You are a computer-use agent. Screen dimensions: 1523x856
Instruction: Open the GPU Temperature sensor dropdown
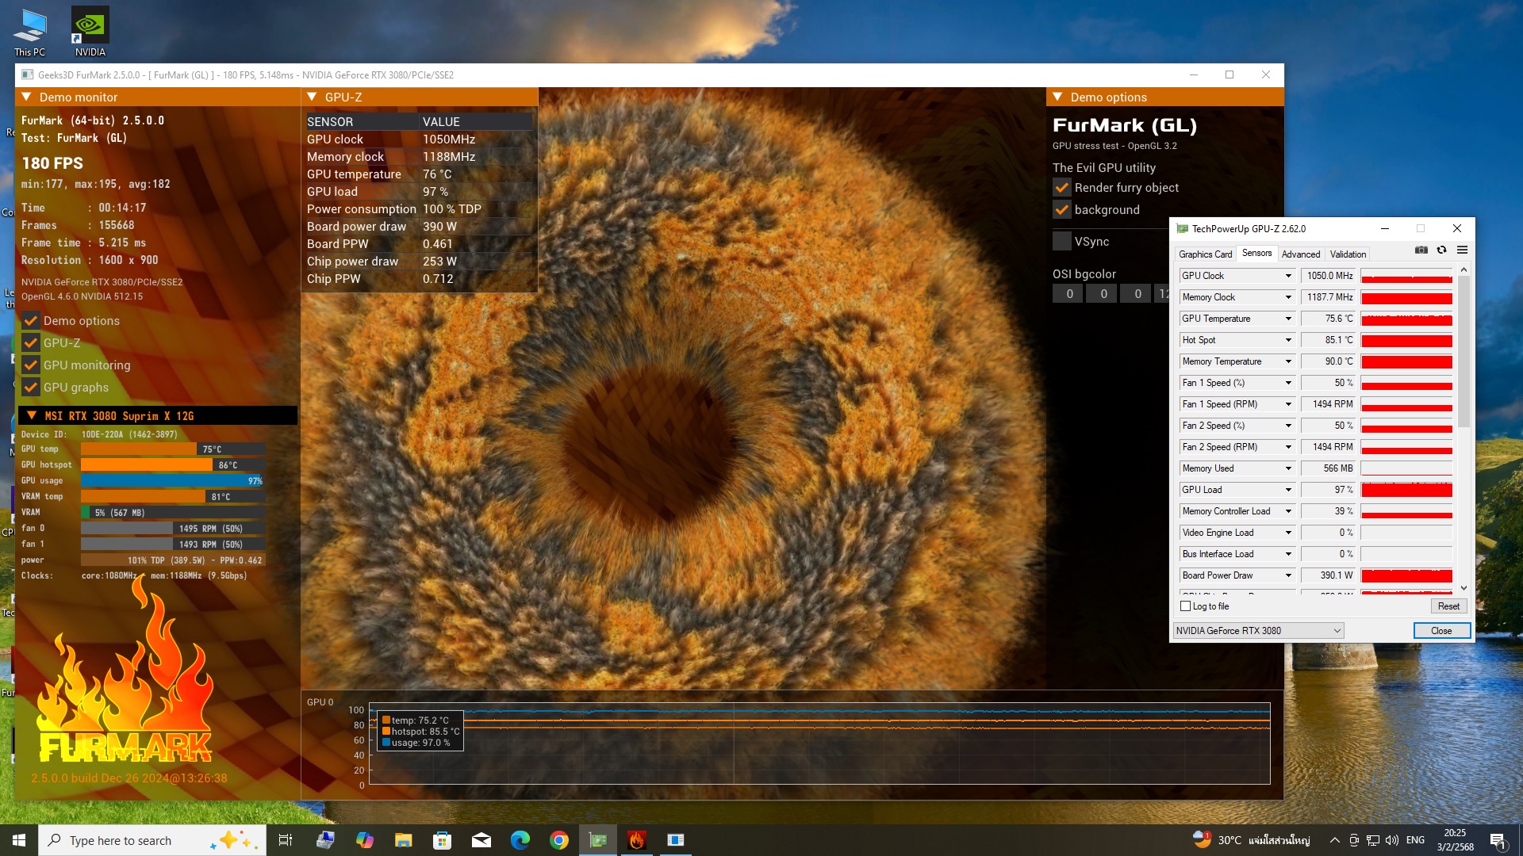pyautogui.click(x=1288, y=319)
